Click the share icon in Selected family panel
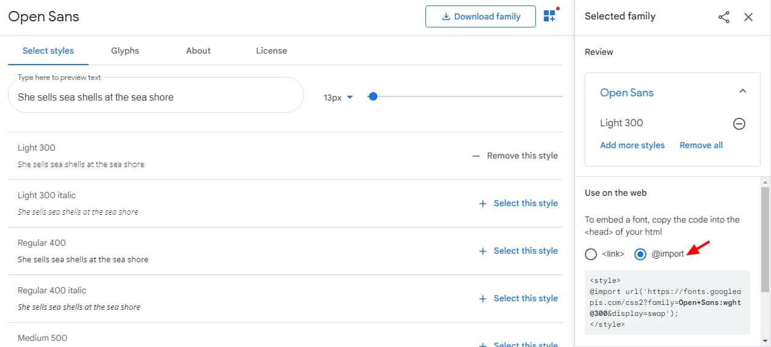This screenshot has width=771, height=347. [x=724, y=17]
